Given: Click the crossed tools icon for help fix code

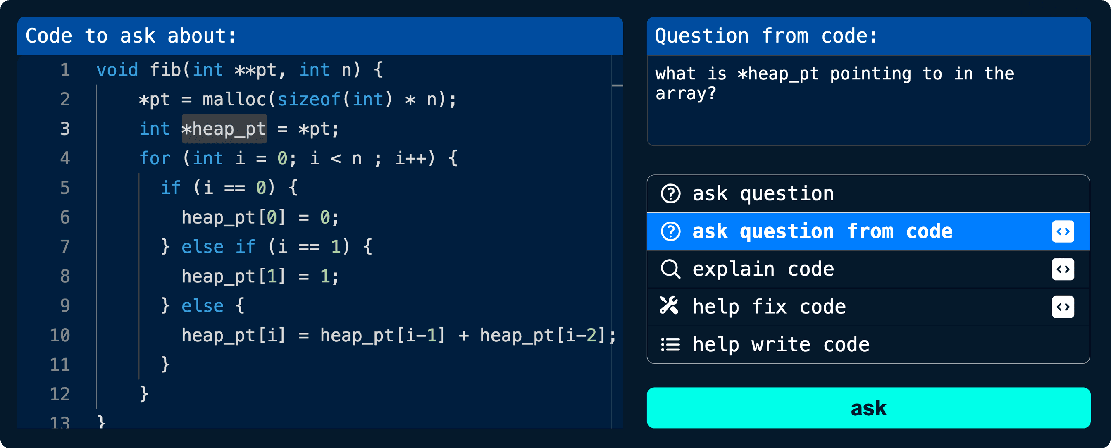Looking at the screenshot, I should pos(671,307).
